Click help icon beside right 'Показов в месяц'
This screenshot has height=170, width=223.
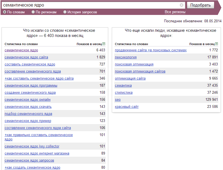(216, 44)
